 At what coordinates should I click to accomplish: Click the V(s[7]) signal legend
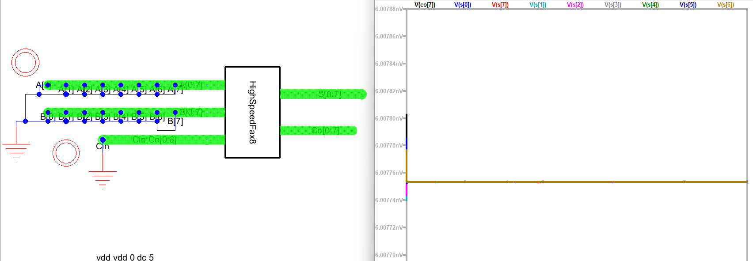click(x=500, y=5)
